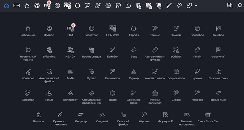Viewport: 244px width, 130px height.
Task: Open the bet slip document icon
Action: 229,5
